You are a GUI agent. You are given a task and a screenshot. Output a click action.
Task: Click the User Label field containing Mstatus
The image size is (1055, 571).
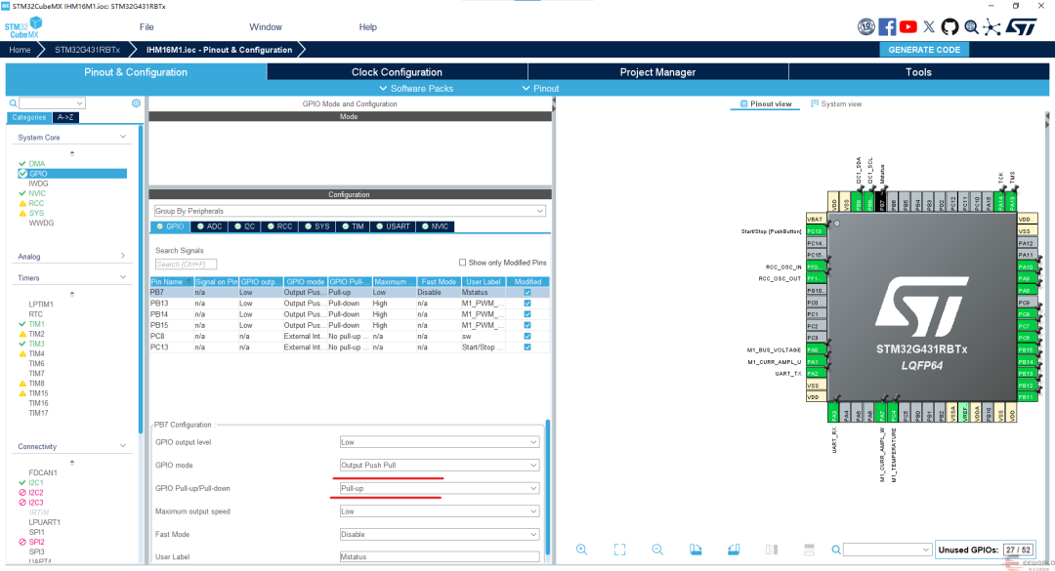click(x=440, y=557)
